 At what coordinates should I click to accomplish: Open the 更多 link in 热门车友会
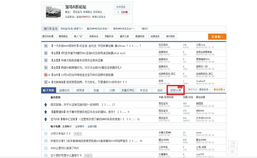145,28
